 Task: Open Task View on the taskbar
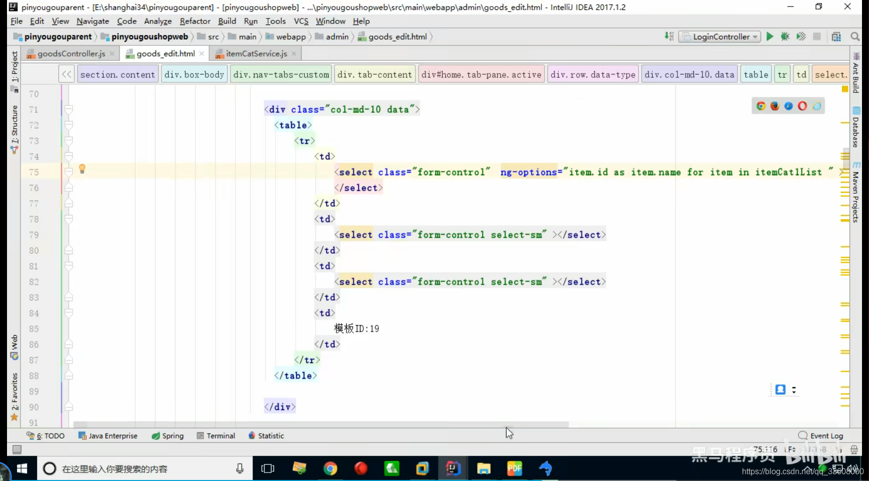pyautogui.click(x=268, y=469)
